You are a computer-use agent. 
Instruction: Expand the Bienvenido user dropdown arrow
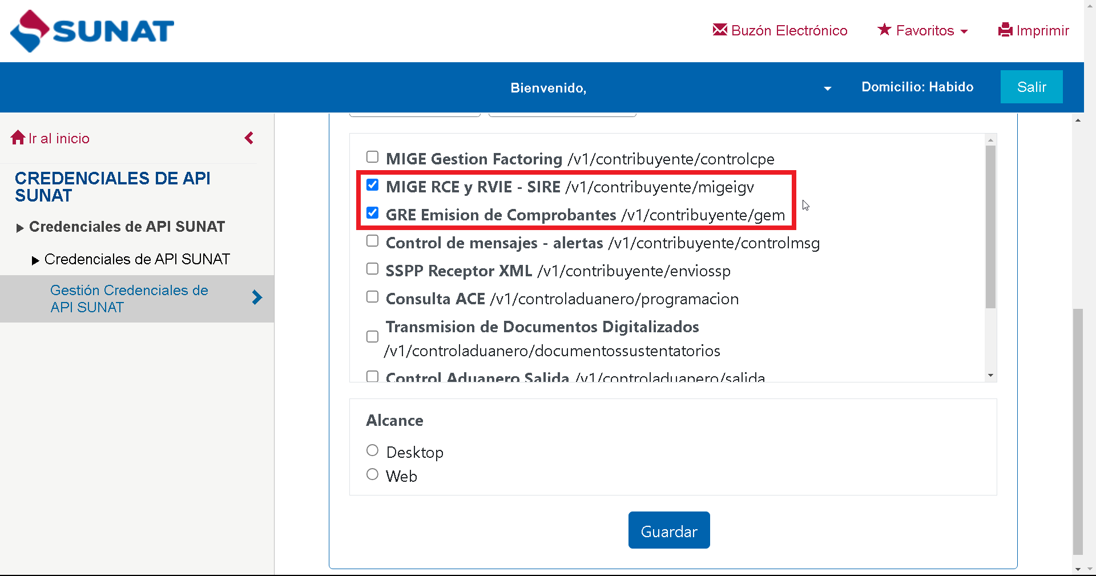coord(827,88)
